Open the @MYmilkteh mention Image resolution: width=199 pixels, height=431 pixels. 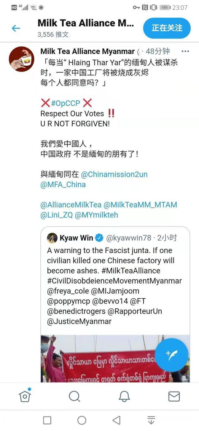(x=96, y=215)
